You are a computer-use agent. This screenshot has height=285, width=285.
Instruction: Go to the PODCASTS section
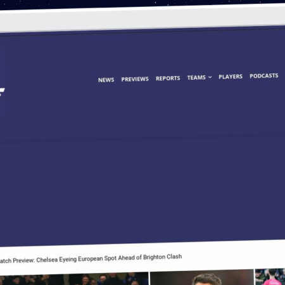[x=264, y=76]
